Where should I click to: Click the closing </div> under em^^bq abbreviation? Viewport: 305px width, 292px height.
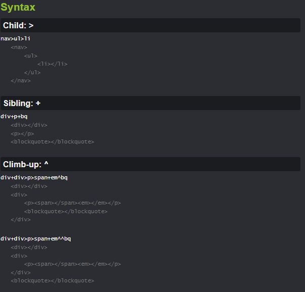[x=21, y=272]
